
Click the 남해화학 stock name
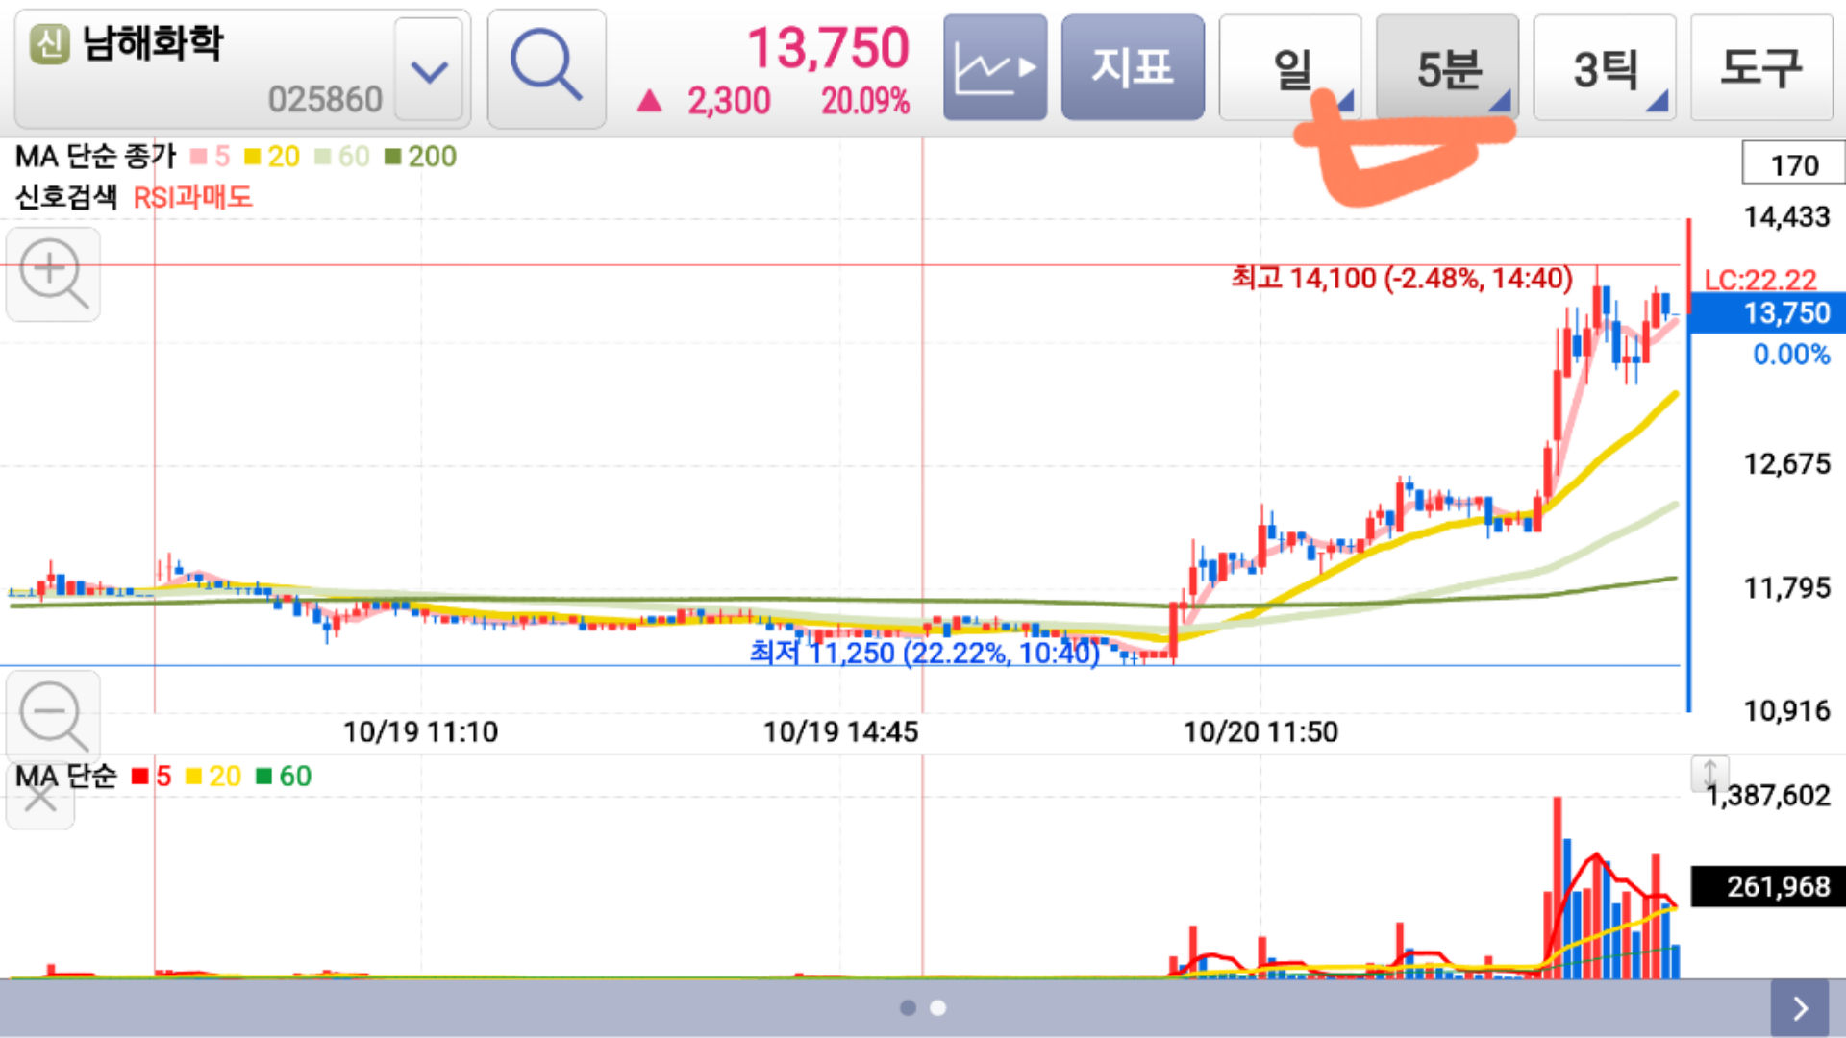(154, 43)
